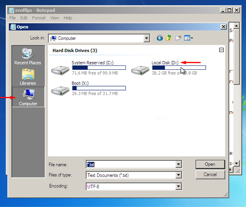Maximize the Notepad window
246x207 pixels.
[229, 10]
